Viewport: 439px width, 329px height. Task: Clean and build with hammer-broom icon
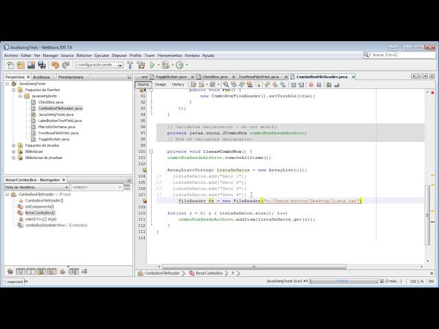pos(141,65)
